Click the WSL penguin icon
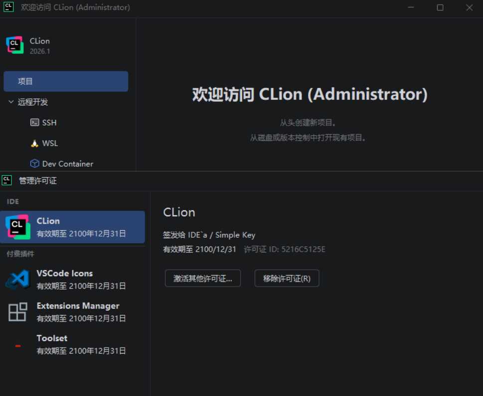Screen dimensions: 483x396 coord(34,143)
